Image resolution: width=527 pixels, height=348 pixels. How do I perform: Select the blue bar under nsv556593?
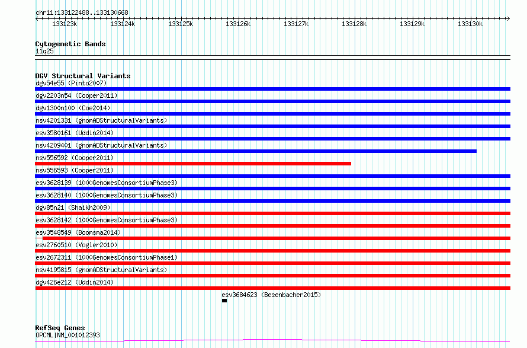272,176
